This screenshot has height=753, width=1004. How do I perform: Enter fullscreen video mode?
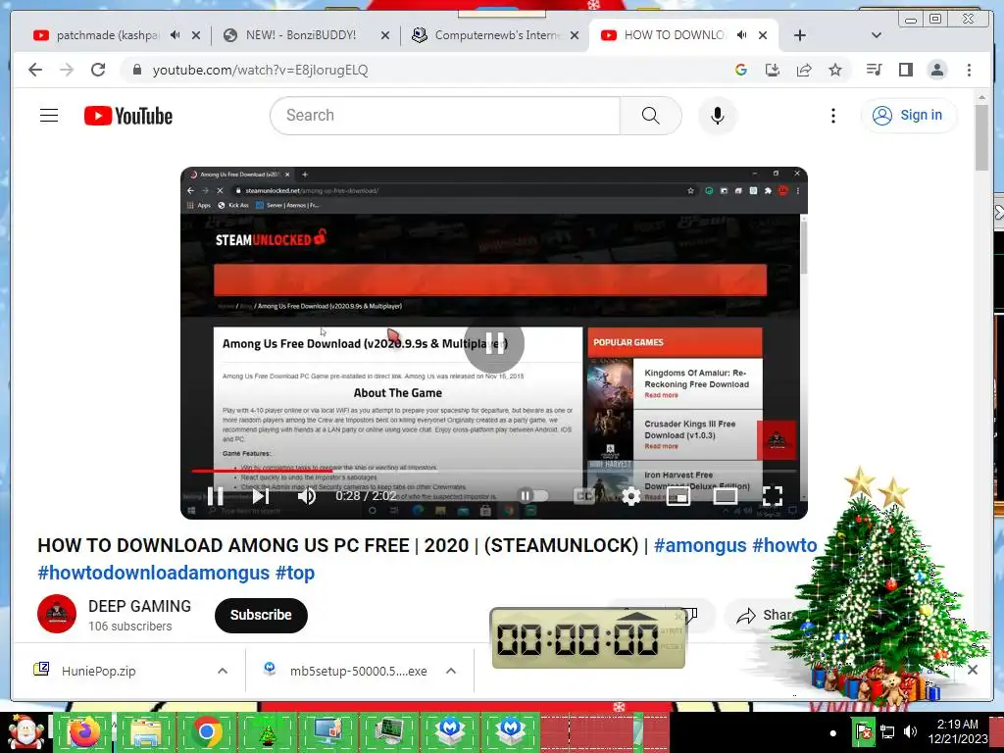[x=773, y=495]
